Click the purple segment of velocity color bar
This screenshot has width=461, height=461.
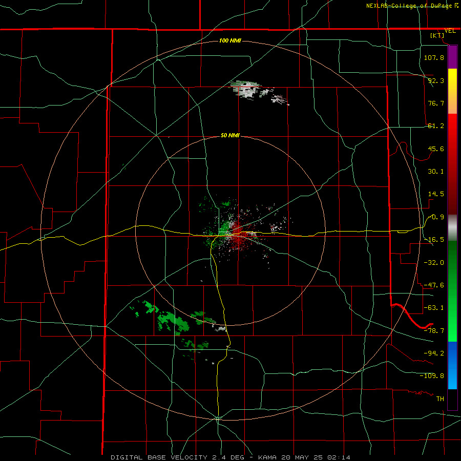pyautogui.click(x=452, y=57)
